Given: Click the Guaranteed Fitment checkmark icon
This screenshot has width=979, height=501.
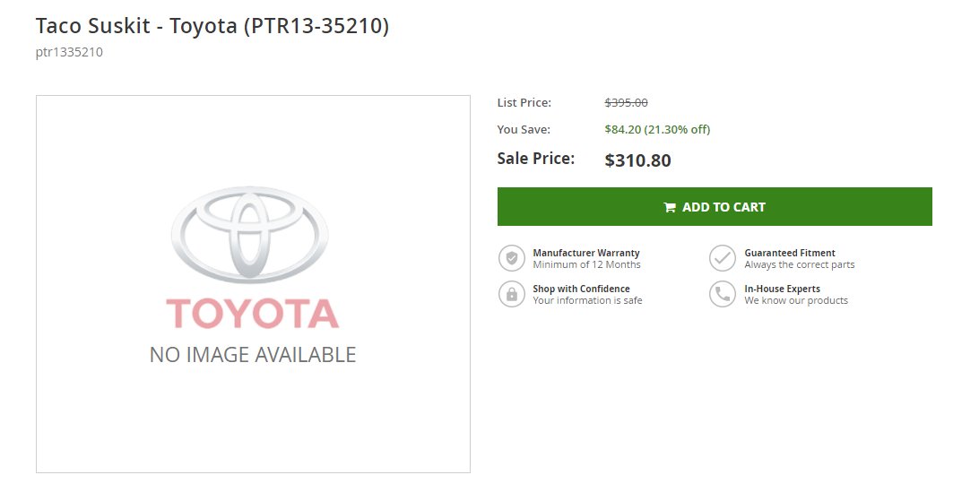Looking at the screenshot, I should (x=723, y=258).
